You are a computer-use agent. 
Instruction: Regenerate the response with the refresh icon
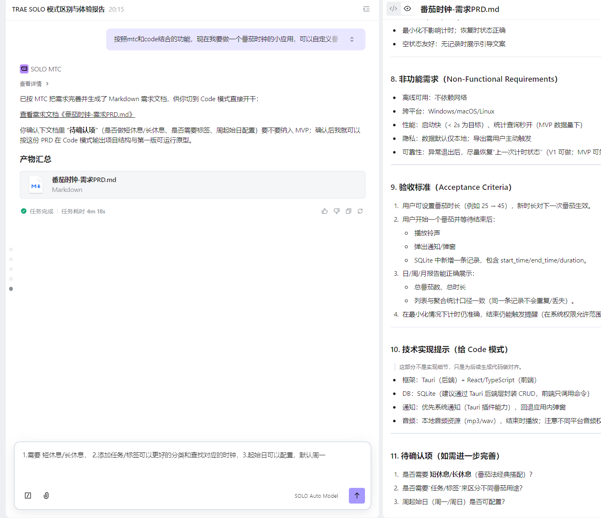[x=360, y=211]
